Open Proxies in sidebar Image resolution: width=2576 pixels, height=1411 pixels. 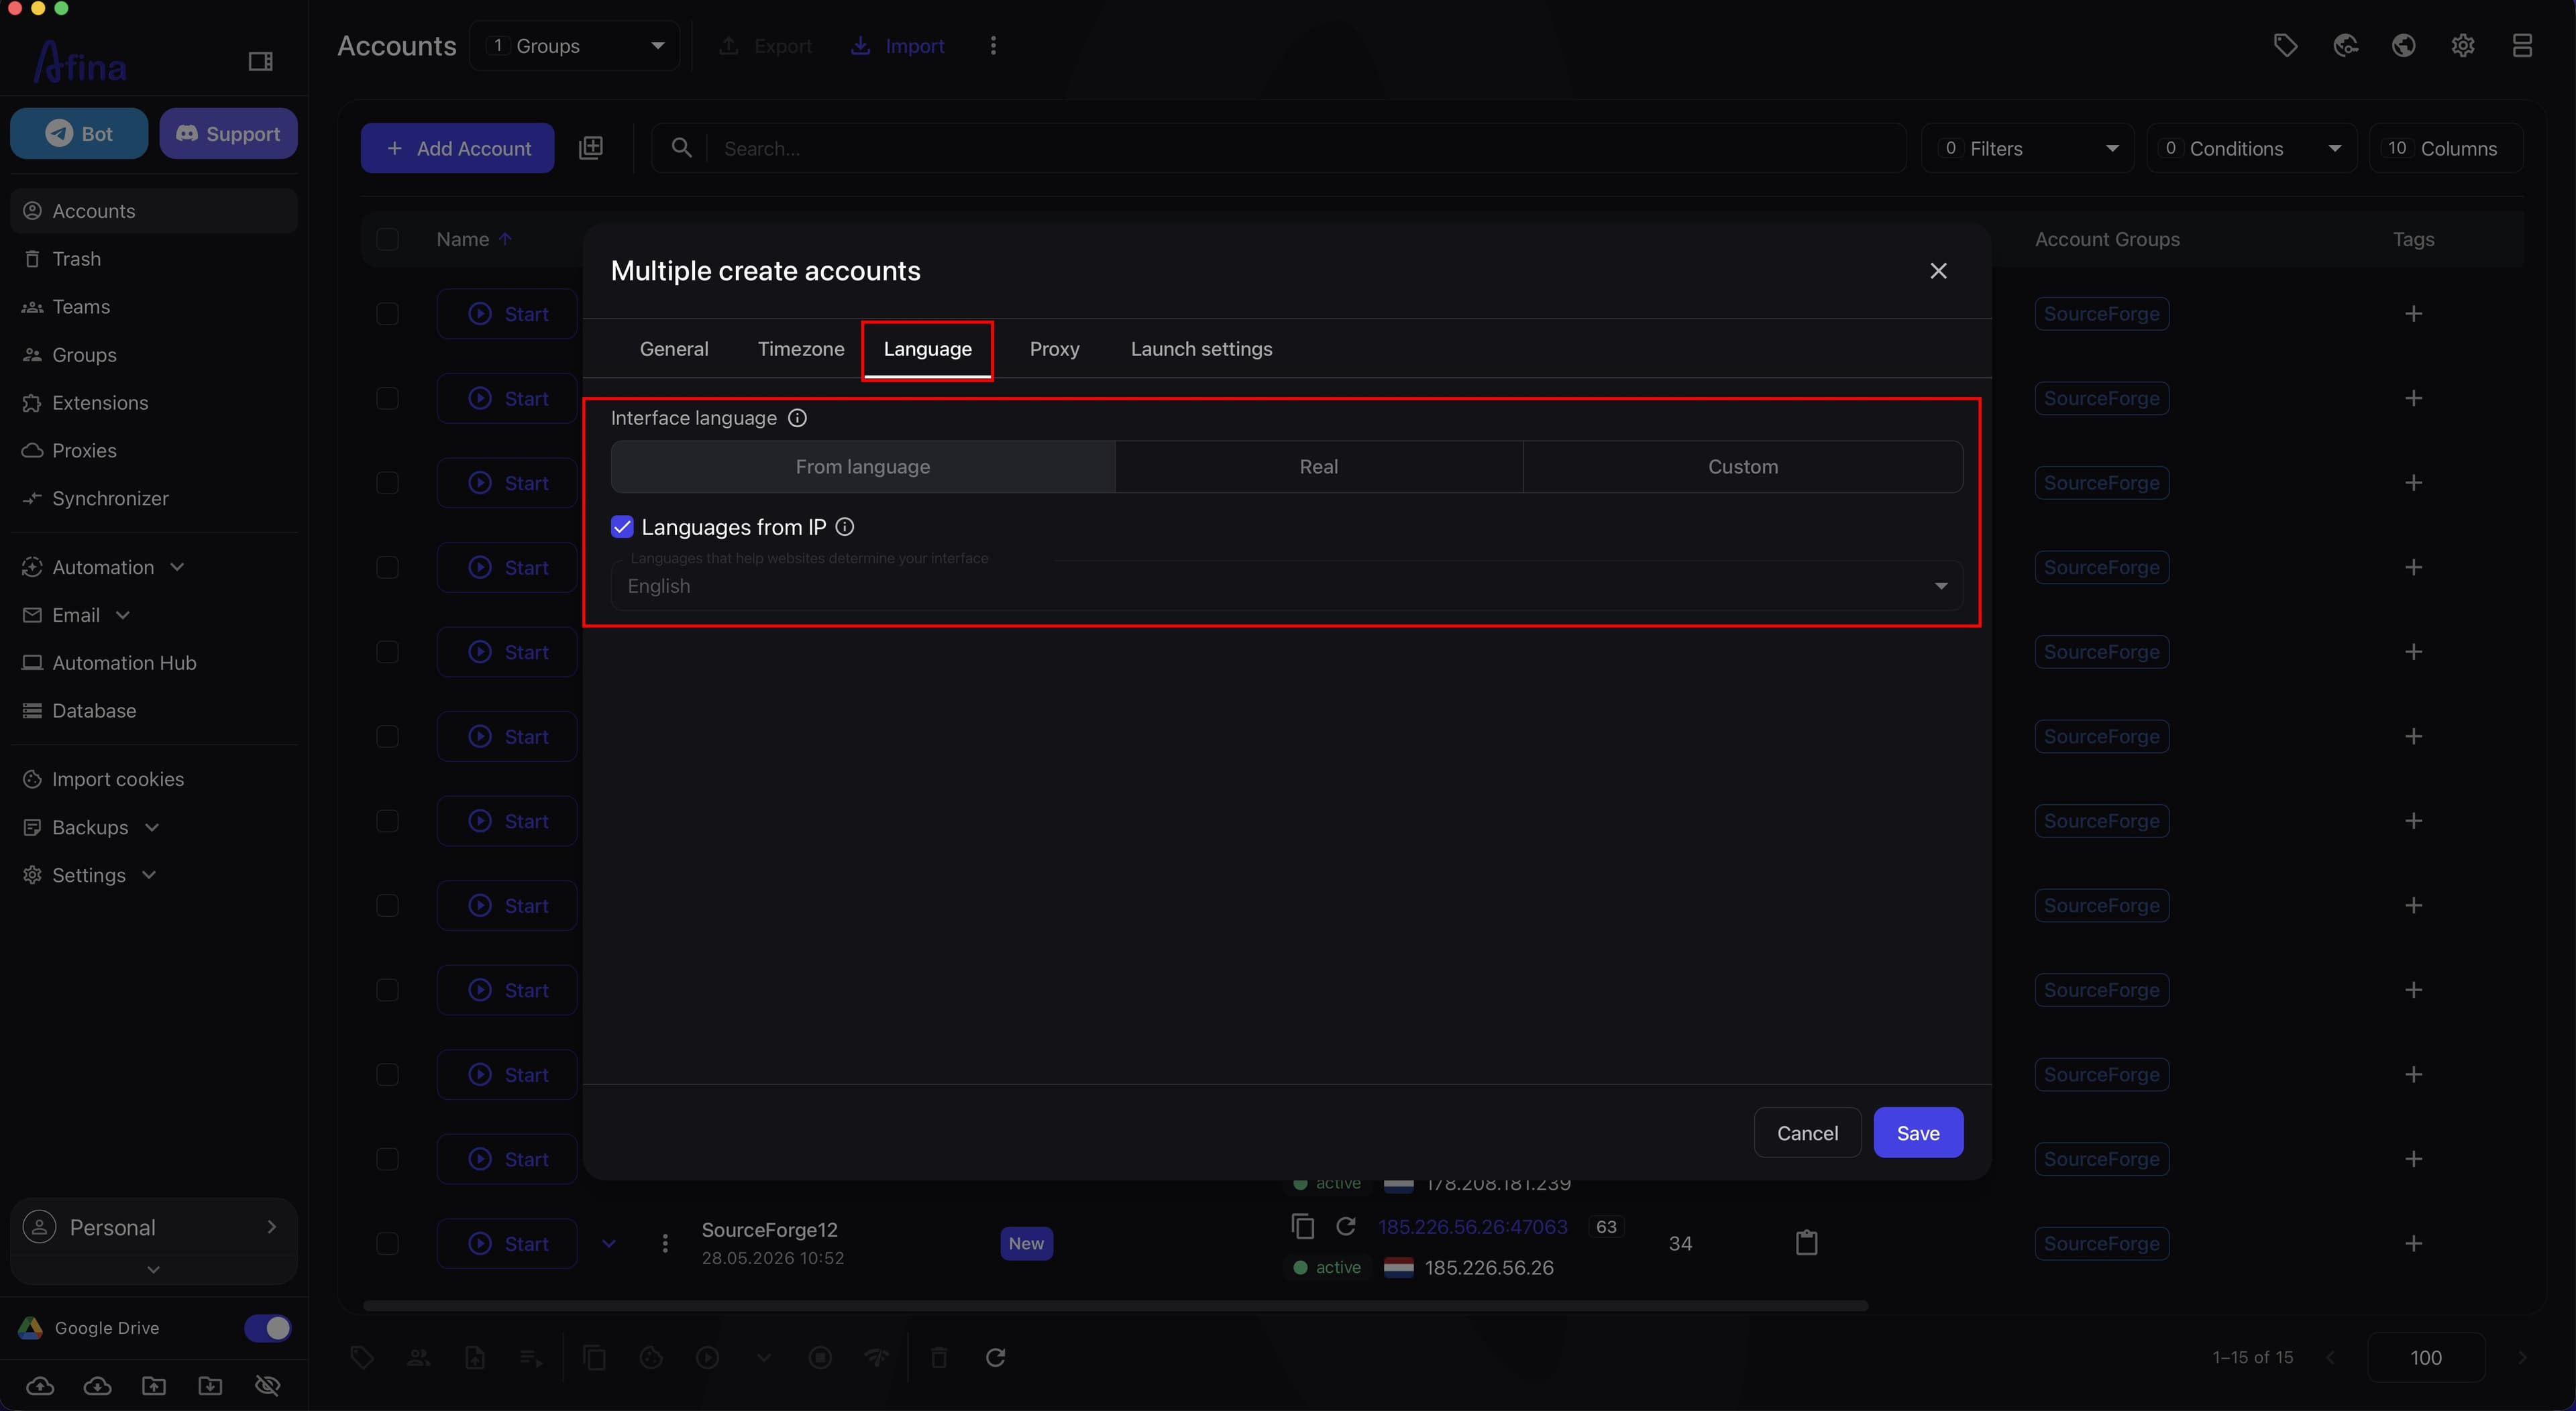[154, 451]
